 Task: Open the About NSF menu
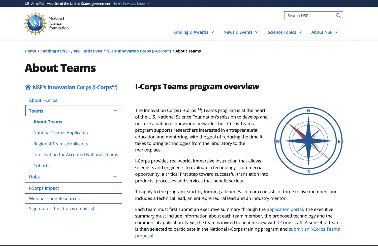[x=324, y=32]
